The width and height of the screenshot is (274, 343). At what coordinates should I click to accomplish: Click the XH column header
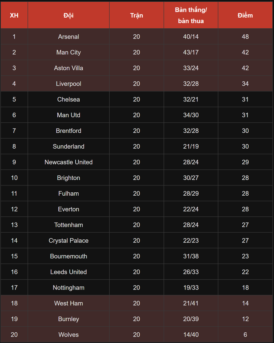[14, 15]
